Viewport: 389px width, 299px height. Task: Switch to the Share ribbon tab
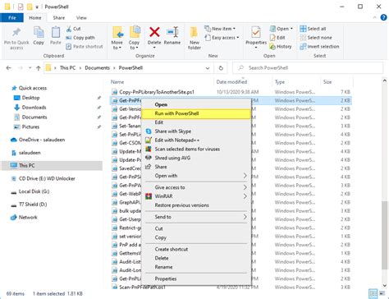coord(59,18)
